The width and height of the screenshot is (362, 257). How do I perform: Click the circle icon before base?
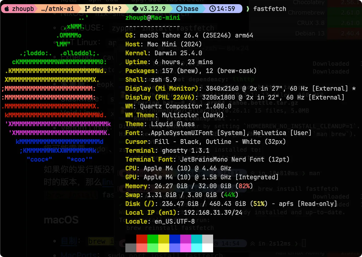[x=179, y=9]
